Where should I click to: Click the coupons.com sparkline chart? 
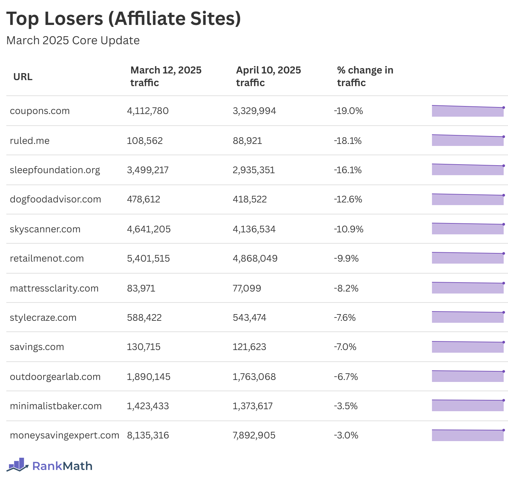(x=468, y=111)
